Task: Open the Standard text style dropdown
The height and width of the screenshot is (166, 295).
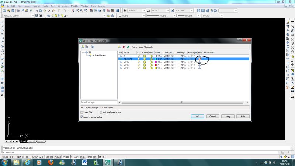Action: 144,11
